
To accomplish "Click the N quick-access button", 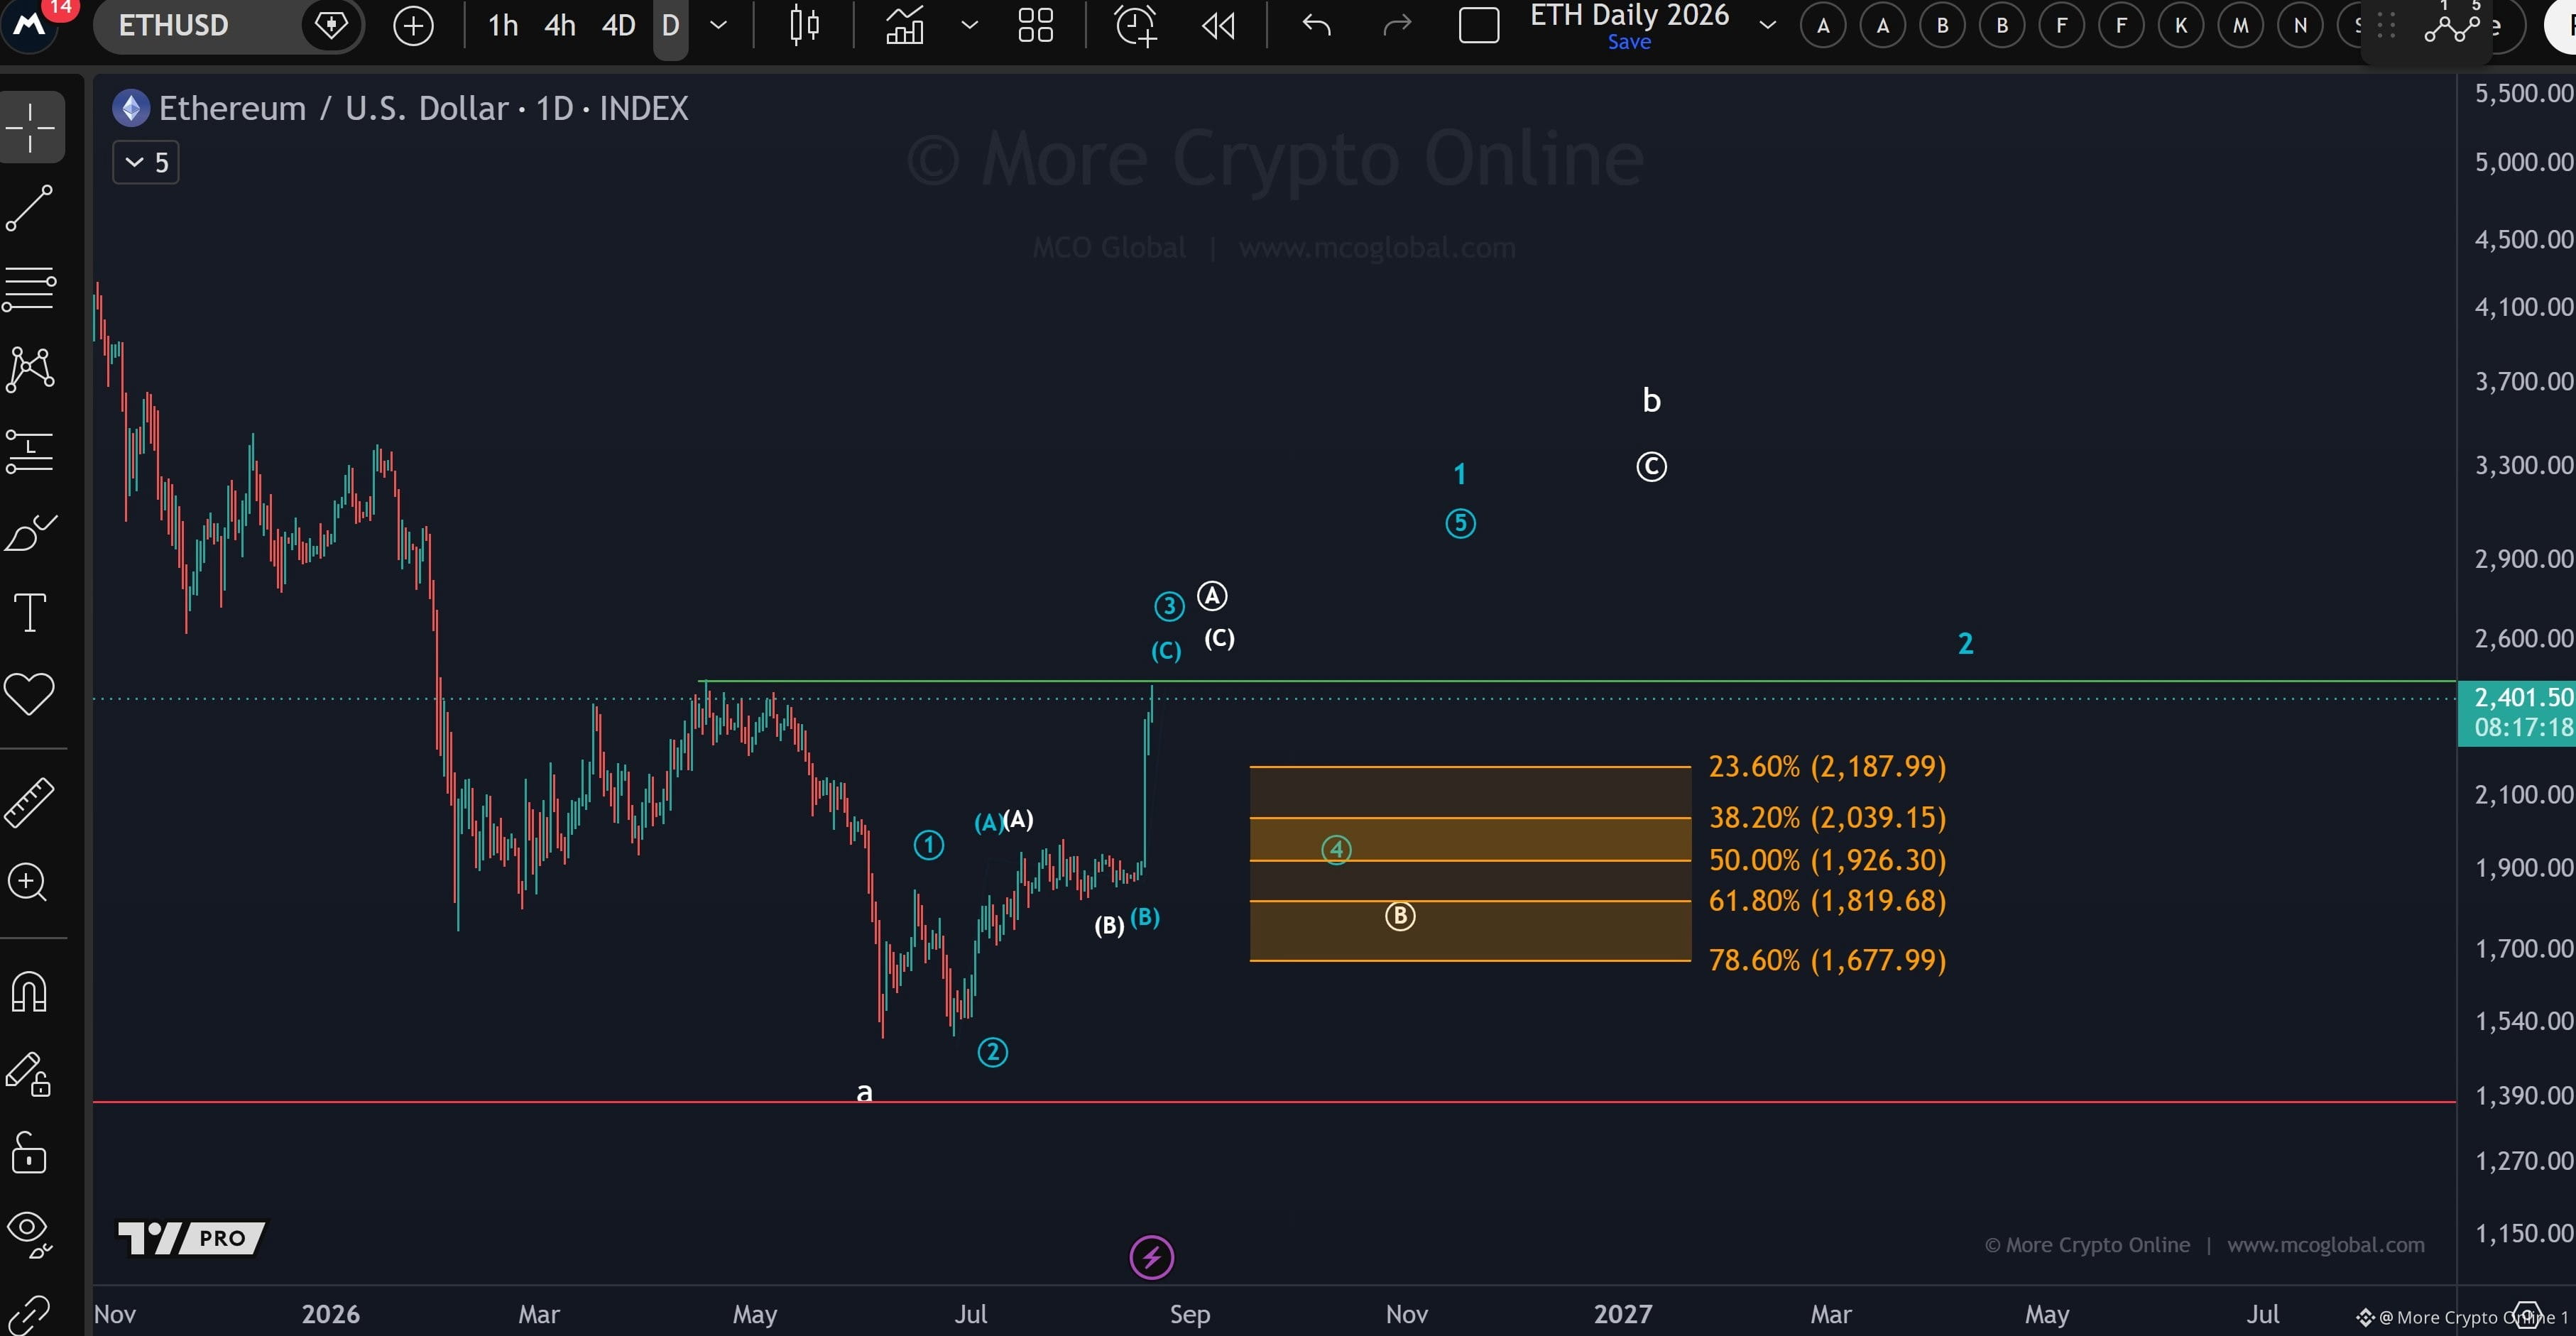I will (x=2300, y=26).
